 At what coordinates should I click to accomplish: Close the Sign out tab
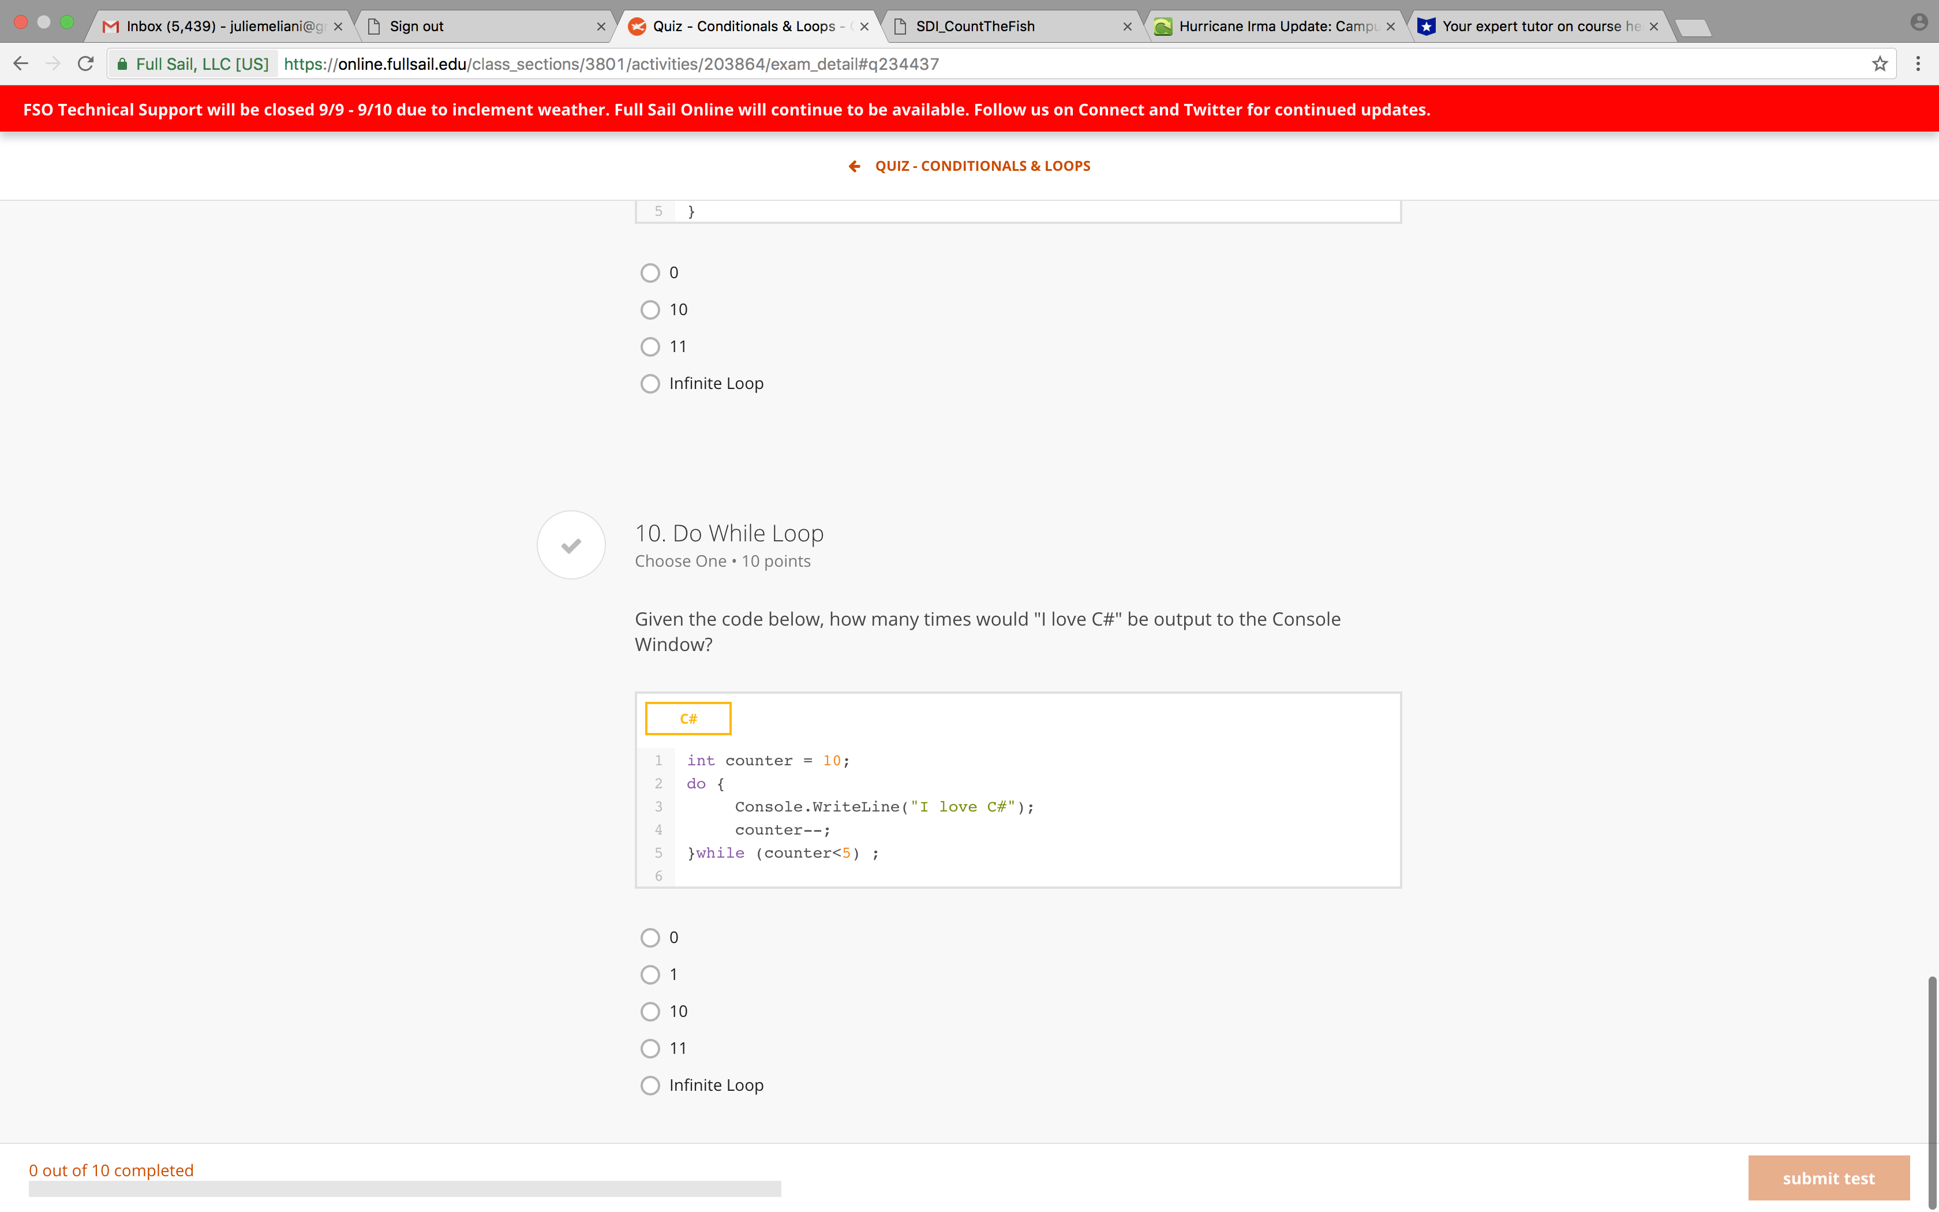click(601, 27)
